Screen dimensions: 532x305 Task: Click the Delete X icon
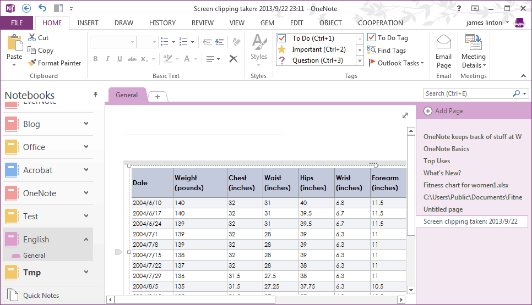234,59
